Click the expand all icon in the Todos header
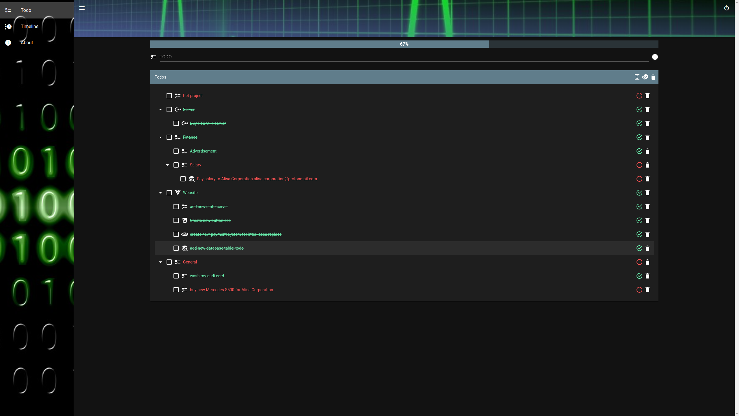 tap(637, 77)
